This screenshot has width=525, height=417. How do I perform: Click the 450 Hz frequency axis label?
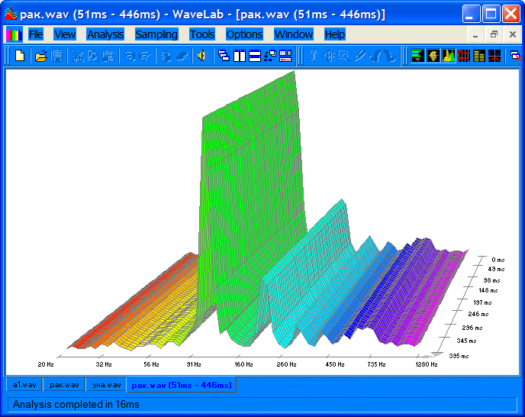click(x=335, y=364)
